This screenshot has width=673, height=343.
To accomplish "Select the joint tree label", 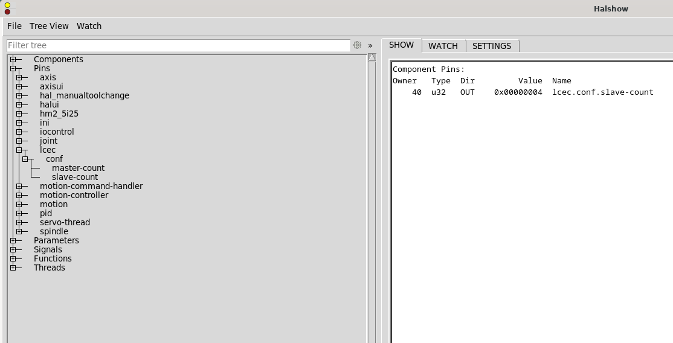I will coord(48,141).
